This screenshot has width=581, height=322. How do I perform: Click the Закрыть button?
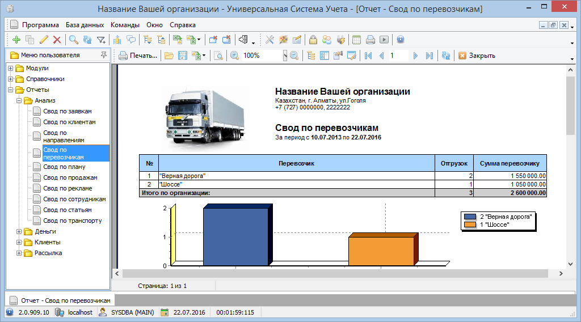477,56
